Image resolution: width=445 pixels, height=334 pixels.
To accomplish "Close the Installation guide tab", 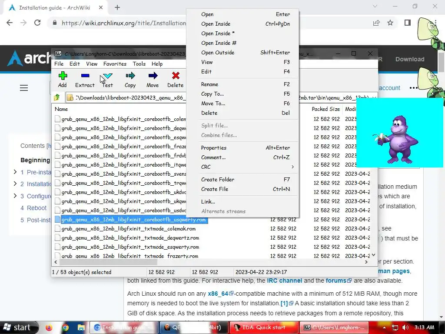I will [101, 8].
